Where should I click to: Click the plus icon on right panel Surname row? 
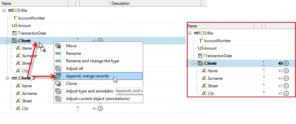pyautogui.click(x=286, y=78)
